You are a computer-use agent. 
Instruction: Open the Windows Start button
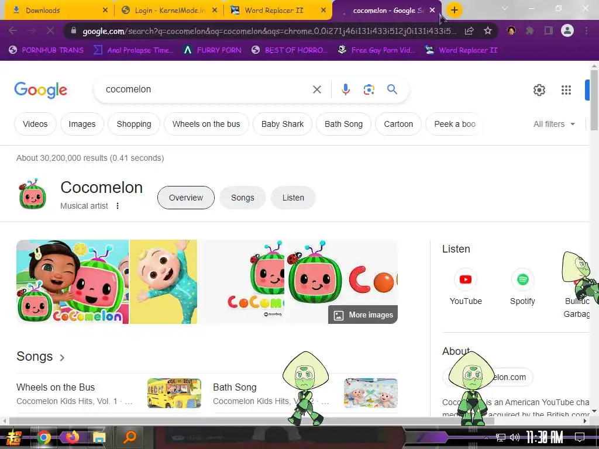coord(14,437)
